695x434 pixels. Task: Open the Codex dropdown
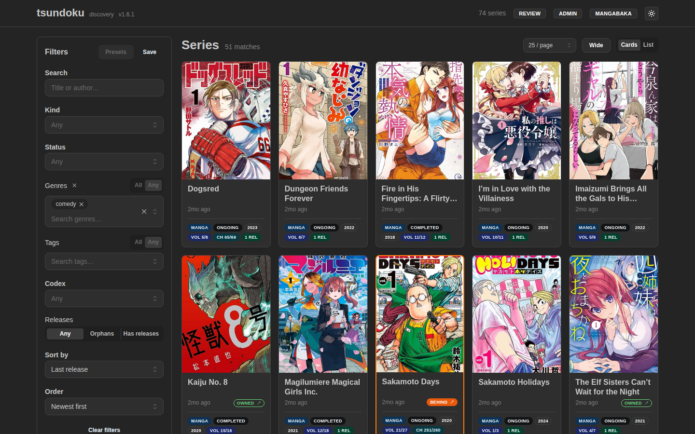[x=104, y=298]
